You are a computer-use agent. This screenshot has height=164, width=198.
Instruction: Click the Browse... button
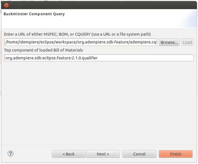169,42
